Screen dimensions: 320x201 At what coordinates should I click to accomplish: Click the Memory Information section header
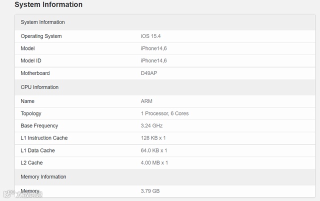click(43, 176)
